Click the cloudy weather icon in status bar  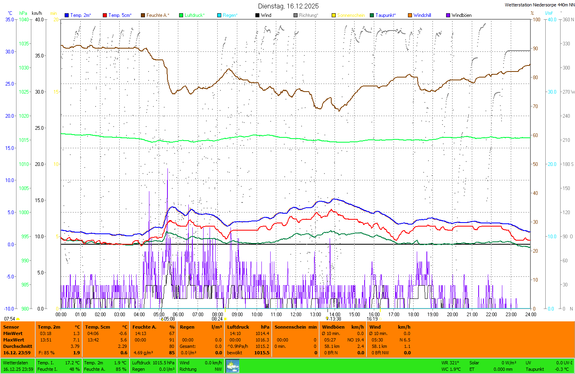232,366
